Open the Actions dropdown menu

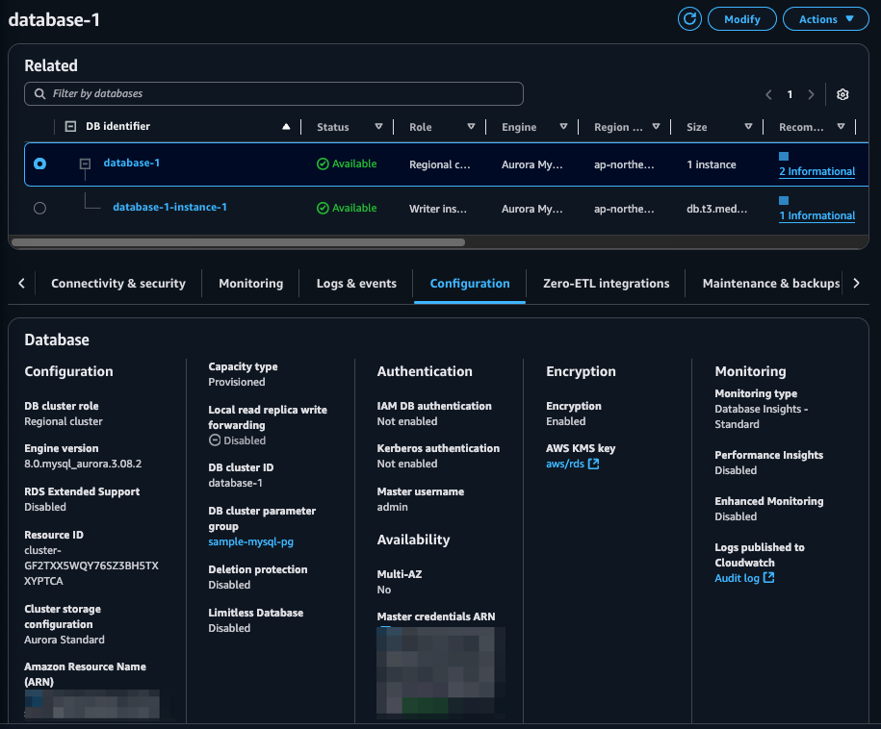[826, 19]
